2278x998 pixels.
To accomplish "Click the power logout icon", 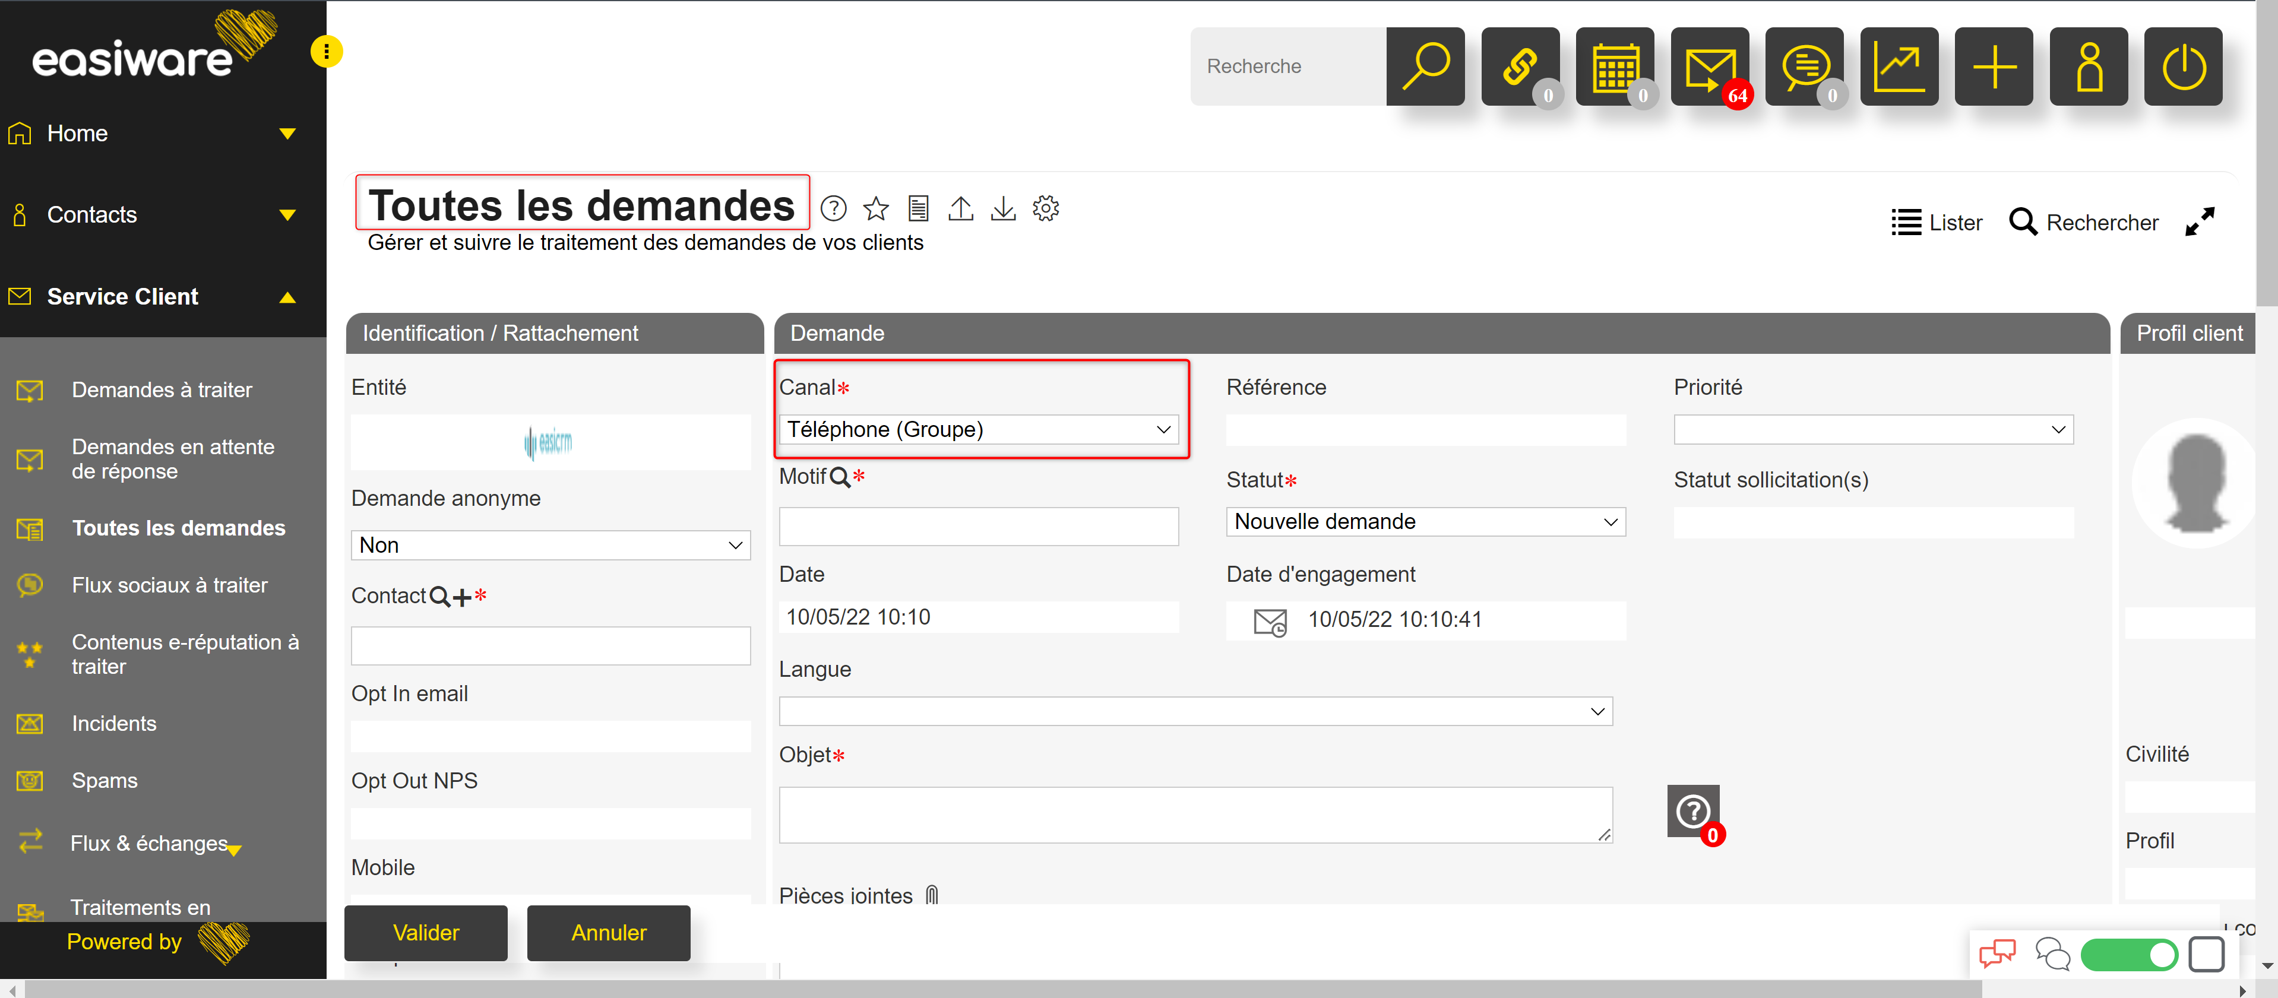I will tap(2182, 66).
